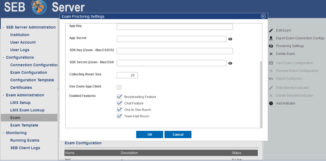Click the Delete Exam X icon
This screenshot has width=326, height=161.
271,54
